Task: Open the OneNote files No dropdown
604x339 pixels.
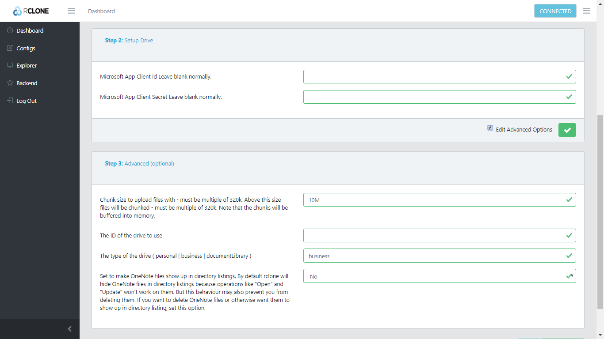Action: coord(439,276)
